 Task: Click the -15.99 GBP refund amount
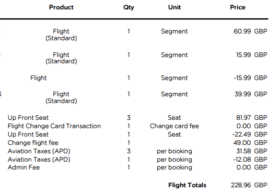coord(250,78)
